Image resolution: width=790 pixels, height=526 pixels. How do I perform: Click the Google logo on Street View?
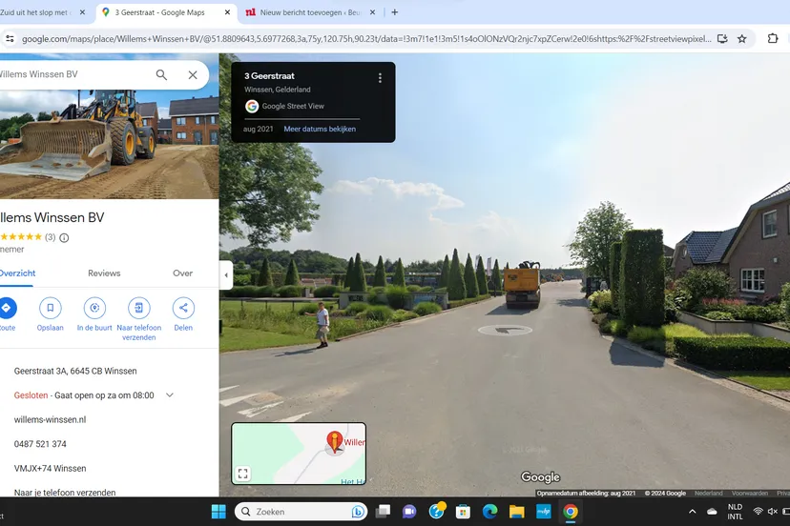[x=540, y=476]
